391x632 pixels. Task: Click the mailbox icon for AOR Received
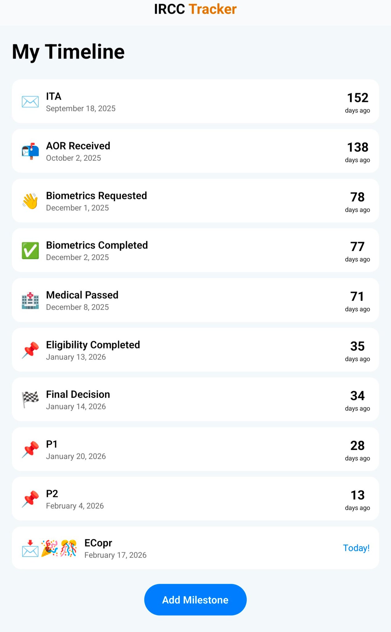tap(30, 152)
